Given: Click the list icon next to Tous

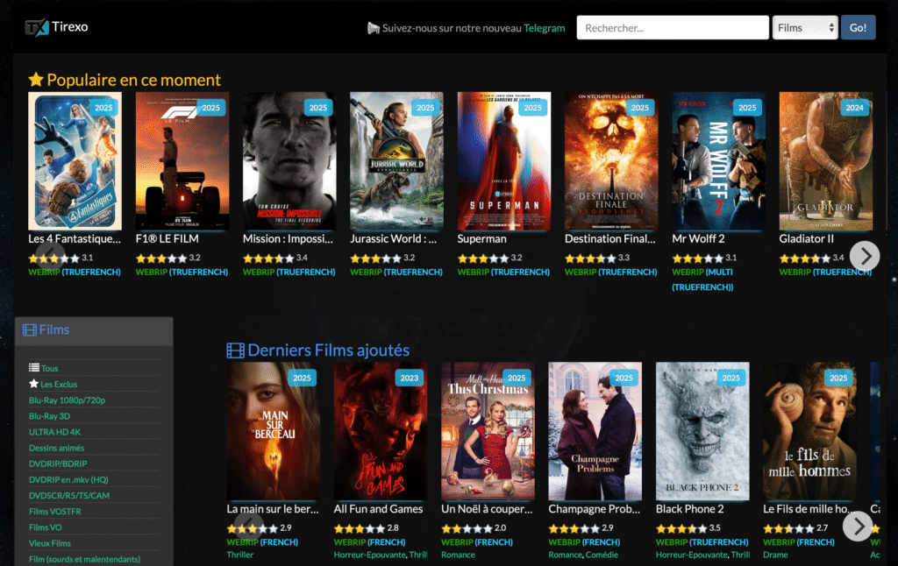Looking at the screenshot, I should (34, 368).
